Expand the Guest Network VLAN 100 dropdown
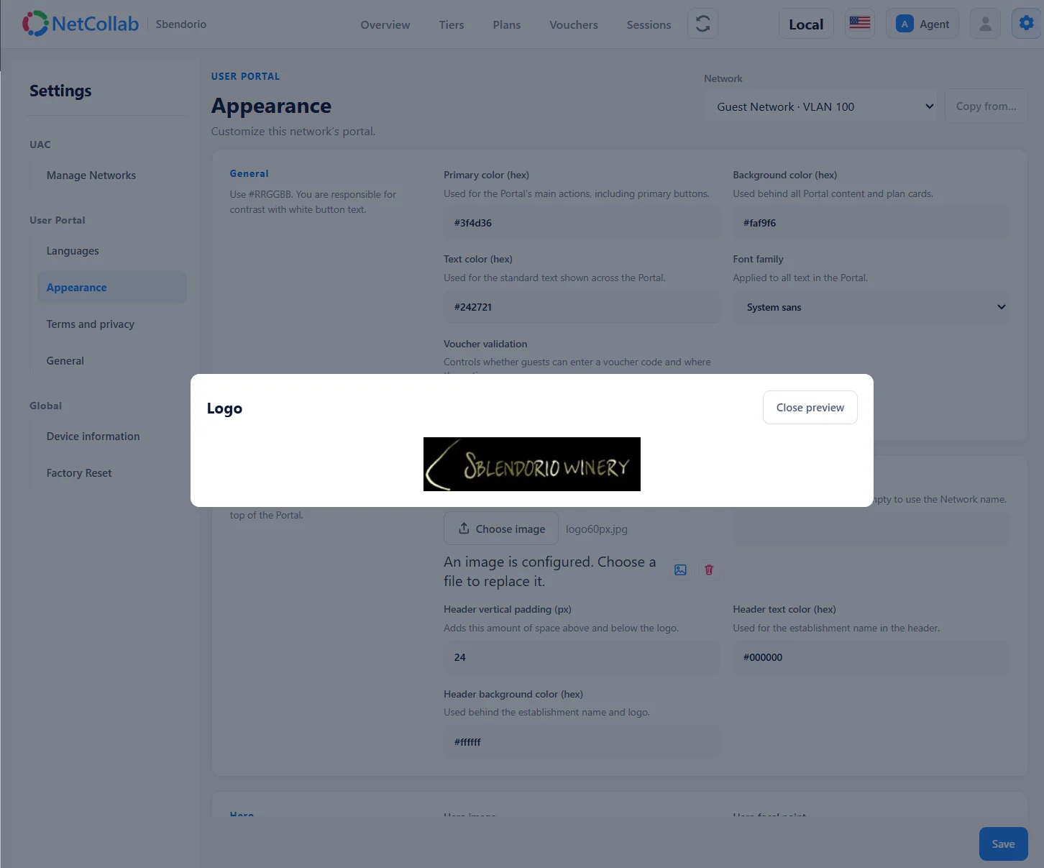The width and height of the screenshot is (1044, 868). click(823, 106)
